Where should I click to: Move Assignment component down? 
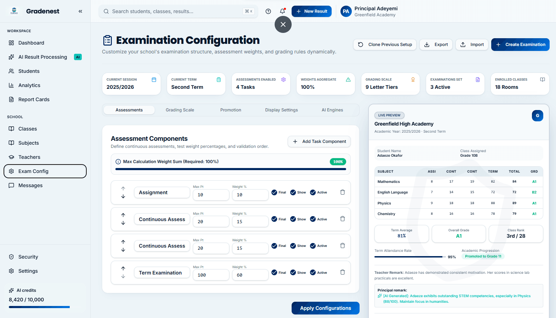coord(123,196)
